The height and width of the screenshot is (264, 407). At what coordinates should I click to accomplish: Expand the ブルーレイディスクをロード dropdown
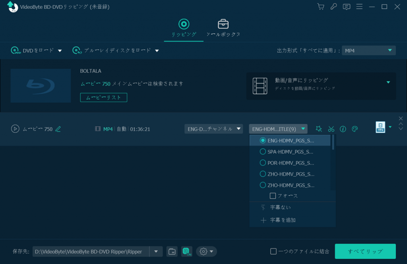pyautogui.click(x=157, y=50)
